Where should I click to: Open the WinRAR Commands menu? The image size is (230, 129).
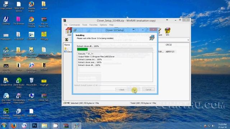tap(75, 25)
